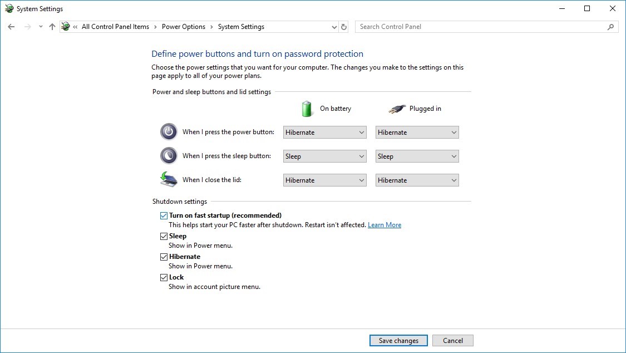This screenshot has height=353, width=626.
Task: Click the power button icon
Action: (169, 132)
